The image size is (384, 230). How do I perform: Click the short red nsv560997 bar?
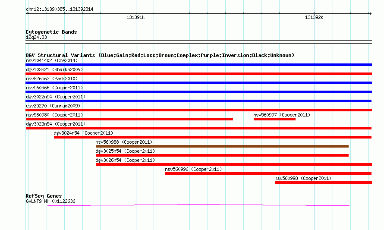click(274, 119)
